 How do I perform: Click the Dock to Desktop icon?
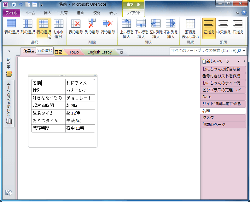[28, 5]
